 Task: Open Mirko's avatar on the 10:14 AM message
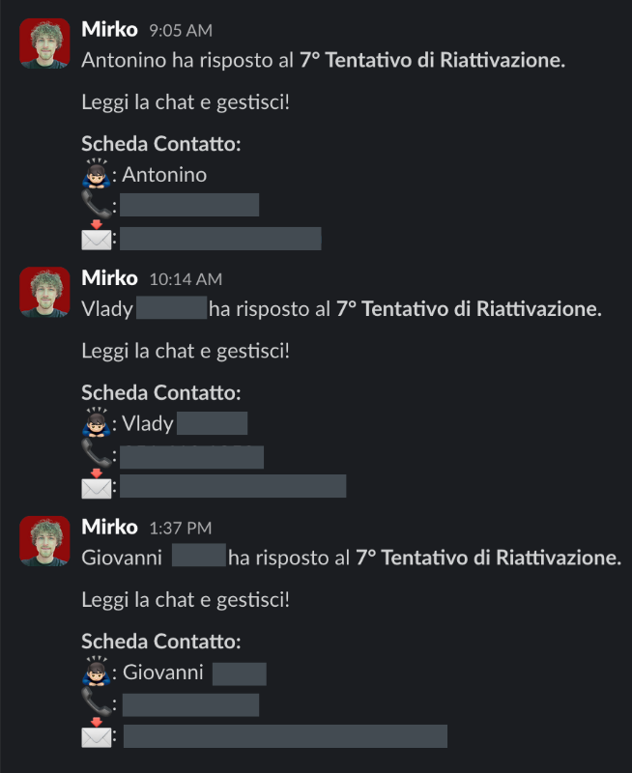click(x=44, y=293)
